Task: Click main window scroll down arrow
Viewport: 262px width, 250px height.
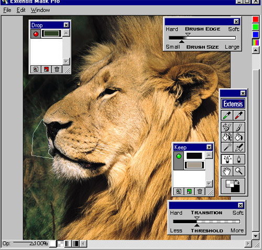Action: (x=256, y=236)
